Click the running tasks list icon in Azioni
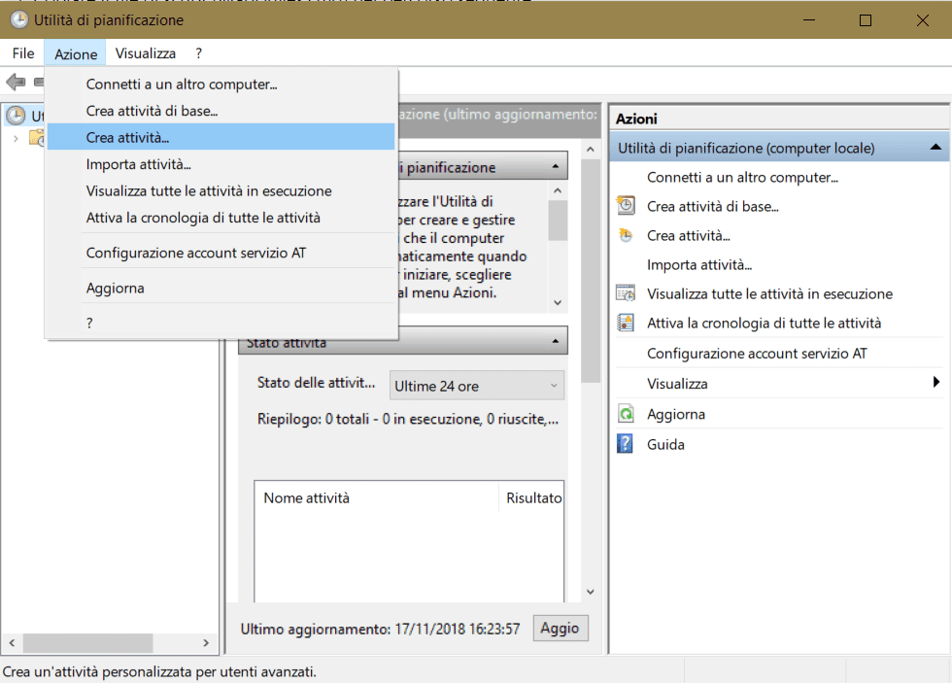 [627, 293]
